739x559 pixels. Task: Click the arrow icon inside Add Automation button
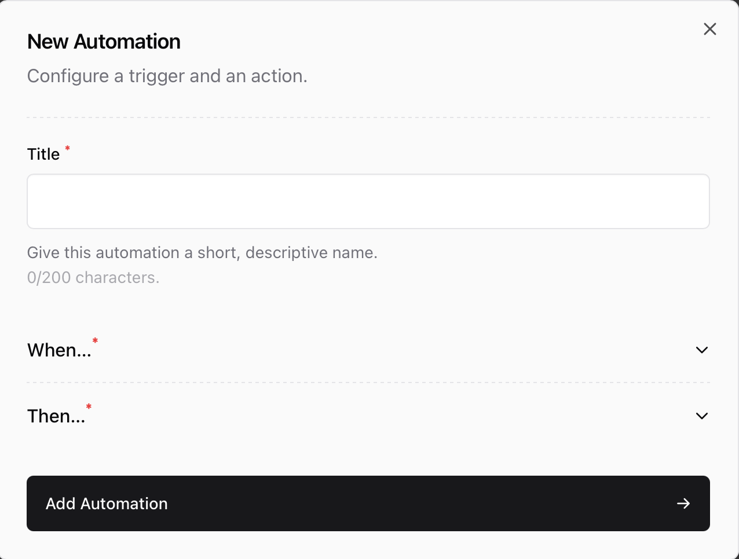[683, 503]
